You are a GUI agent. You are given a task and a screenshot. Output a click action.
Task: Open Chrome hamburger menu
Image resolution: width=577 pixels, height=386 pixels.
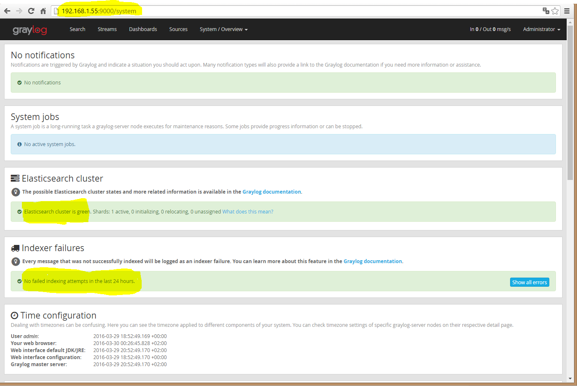tap(567, 11)
